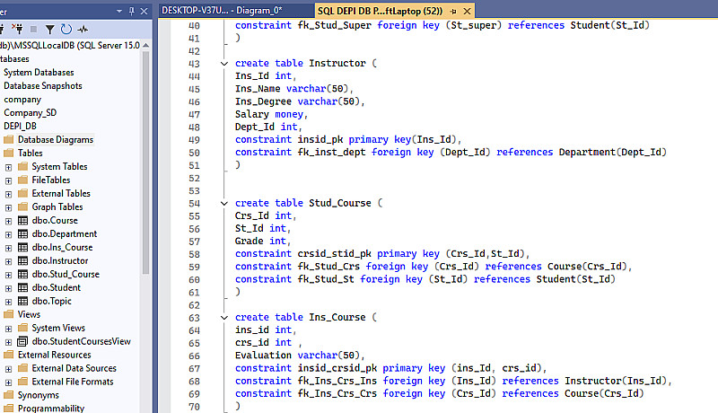Expand the System Tables node
This screenshot has width=718, height=413.
point(8,168)
